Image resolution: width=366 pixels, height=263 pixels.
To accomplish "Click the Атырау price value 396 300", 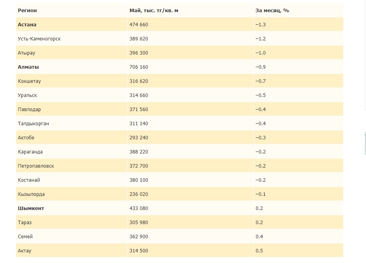I will click(139, 53).
